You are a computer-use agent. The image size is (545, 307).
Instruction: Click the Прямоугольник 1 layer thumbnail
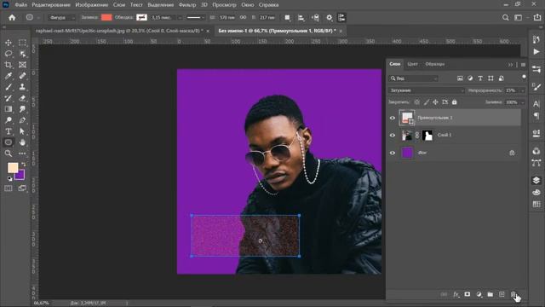click(407, 118)
